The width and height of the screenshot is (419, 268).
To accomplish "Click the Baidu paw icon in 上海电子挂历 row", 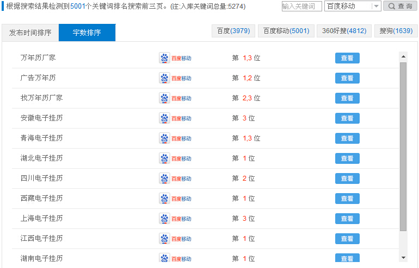I will point(164,219).
